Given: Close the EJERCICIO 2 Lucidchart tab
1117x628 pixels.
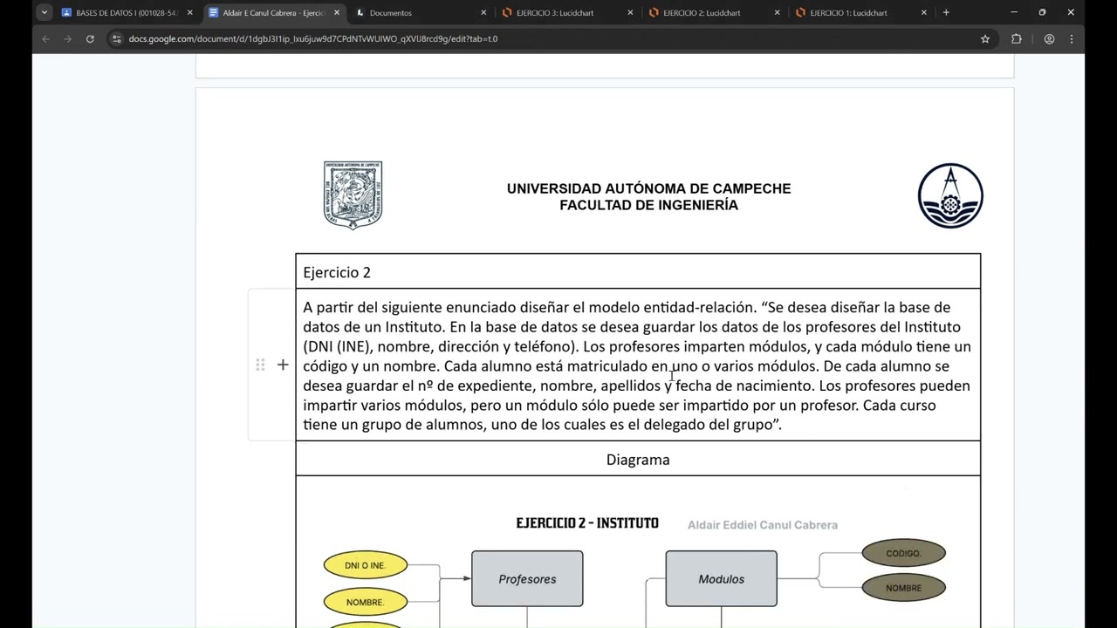Looking at the screenshot, I should click(777, 13).
